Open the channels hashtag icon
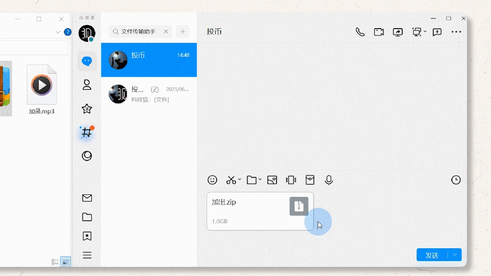The height and width of the screenshot is (276, 491). click(87, 132)
